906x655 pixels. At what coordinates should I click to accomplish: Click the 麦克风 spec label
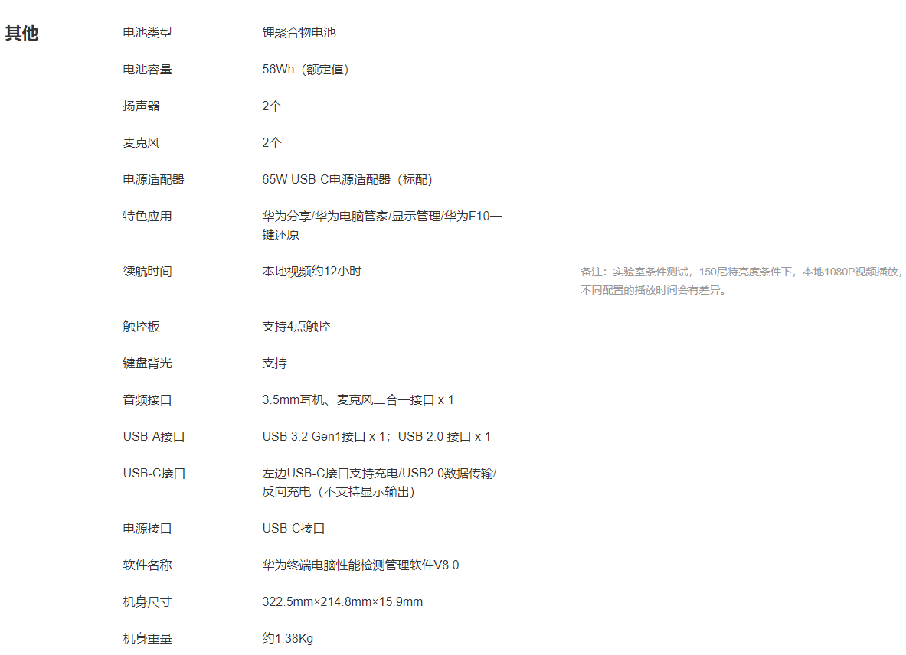pyautogui.click(x=141, y=143)
